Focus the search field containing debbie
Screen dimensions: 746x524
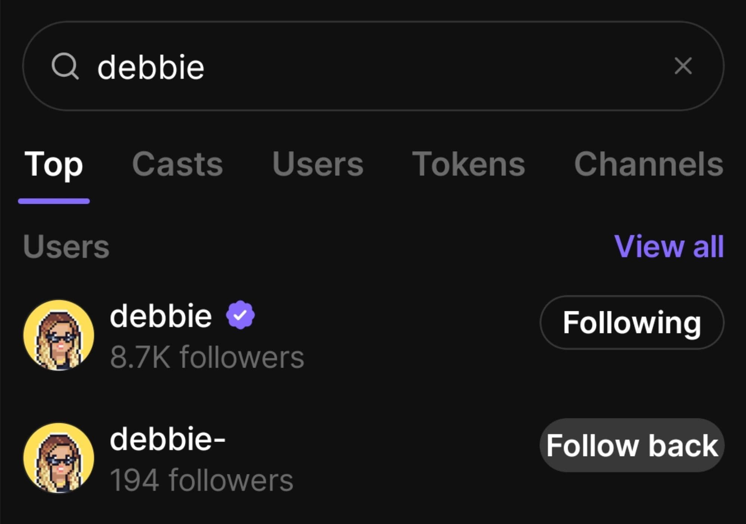[x=373, y=66]
